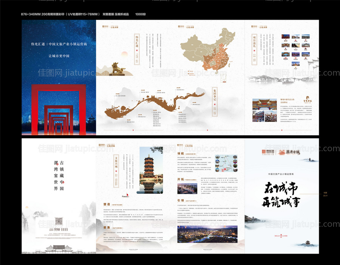Viewport: 340px width, 265px height.
Task: Click the red seal beneath the 伟光汇通 heading
Action: tap(136, 50)
